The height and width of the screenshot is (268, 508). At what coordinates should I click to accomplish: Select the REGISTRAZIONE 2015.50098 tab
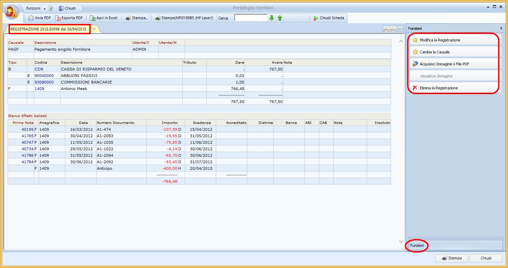pos(49,29)
